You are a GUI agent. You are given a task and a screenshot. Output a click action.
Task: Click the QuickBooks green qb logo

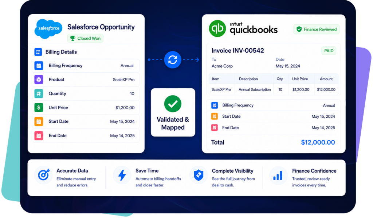pyautogui.click(x=217, y=28)
